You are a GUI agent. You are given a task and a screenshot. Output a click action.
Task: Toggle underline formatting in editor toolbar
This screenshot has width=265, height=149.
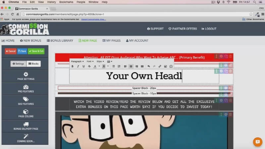(x=83, y=67)
